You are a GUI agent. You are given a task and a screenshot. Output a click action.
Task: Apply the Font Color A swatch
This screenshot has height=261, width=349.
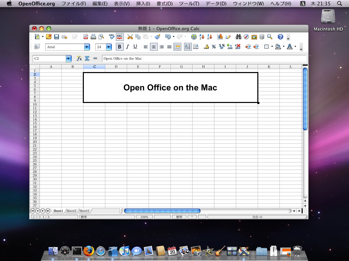pos(290,47)
